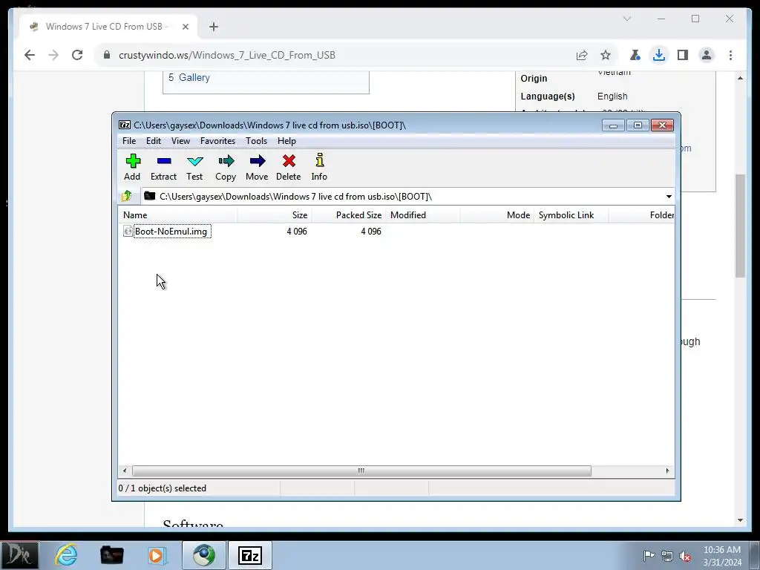The width and height of the screenshot is (760, 570).
Task: Sort by Size column header
Action: click(274, 214)
